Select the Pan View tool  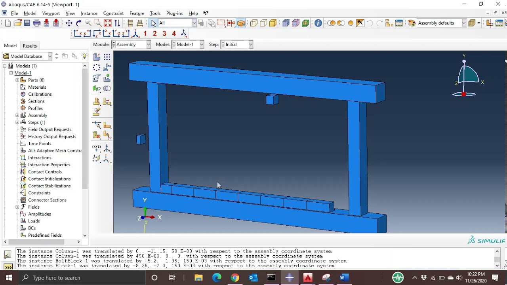69,23
